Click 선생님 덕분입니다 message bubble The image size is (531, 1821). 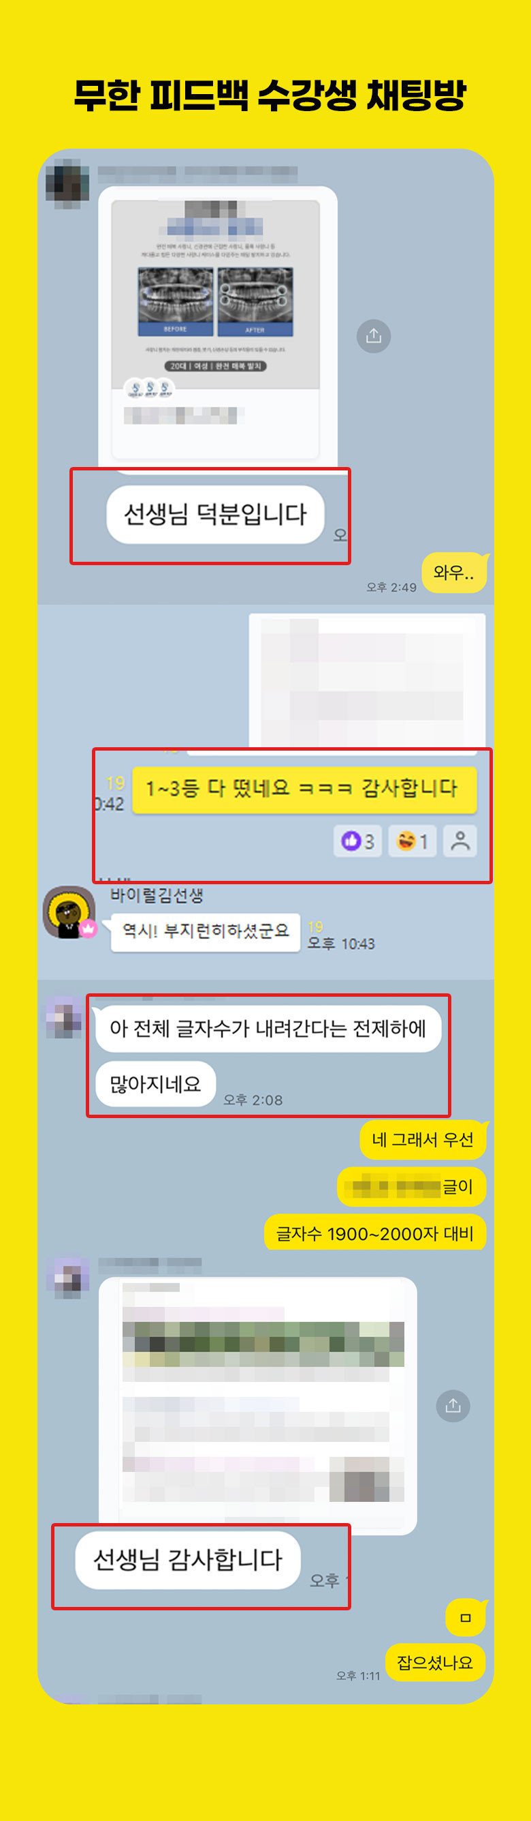pos(215,515)
